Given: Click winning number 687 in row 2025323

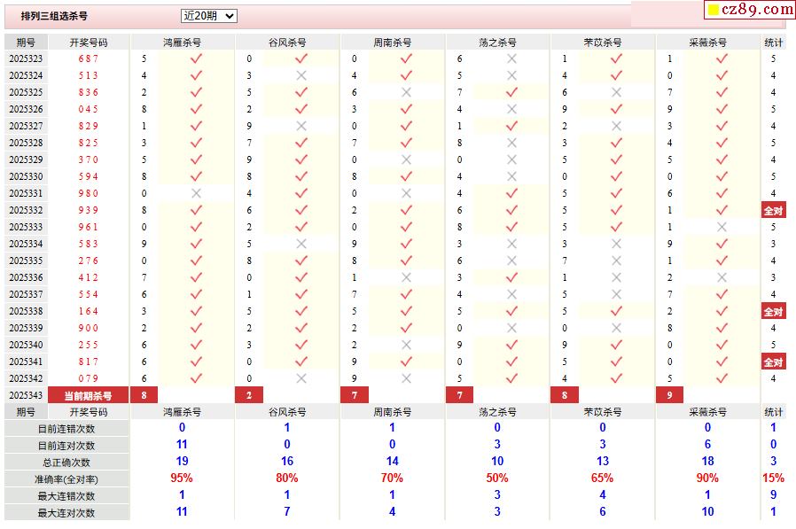Looking at the screenshot, I should [89, 58].
